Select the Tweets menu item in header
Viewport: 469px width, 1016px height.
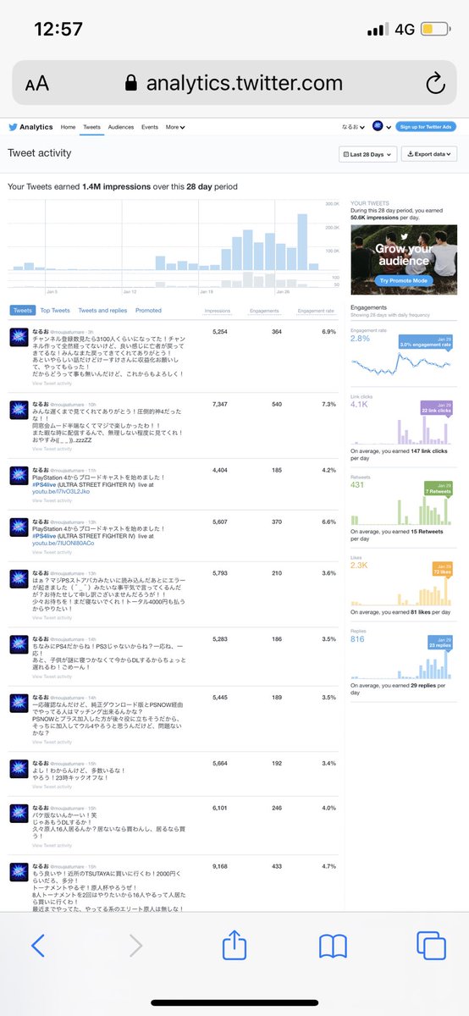click(92, 127)
